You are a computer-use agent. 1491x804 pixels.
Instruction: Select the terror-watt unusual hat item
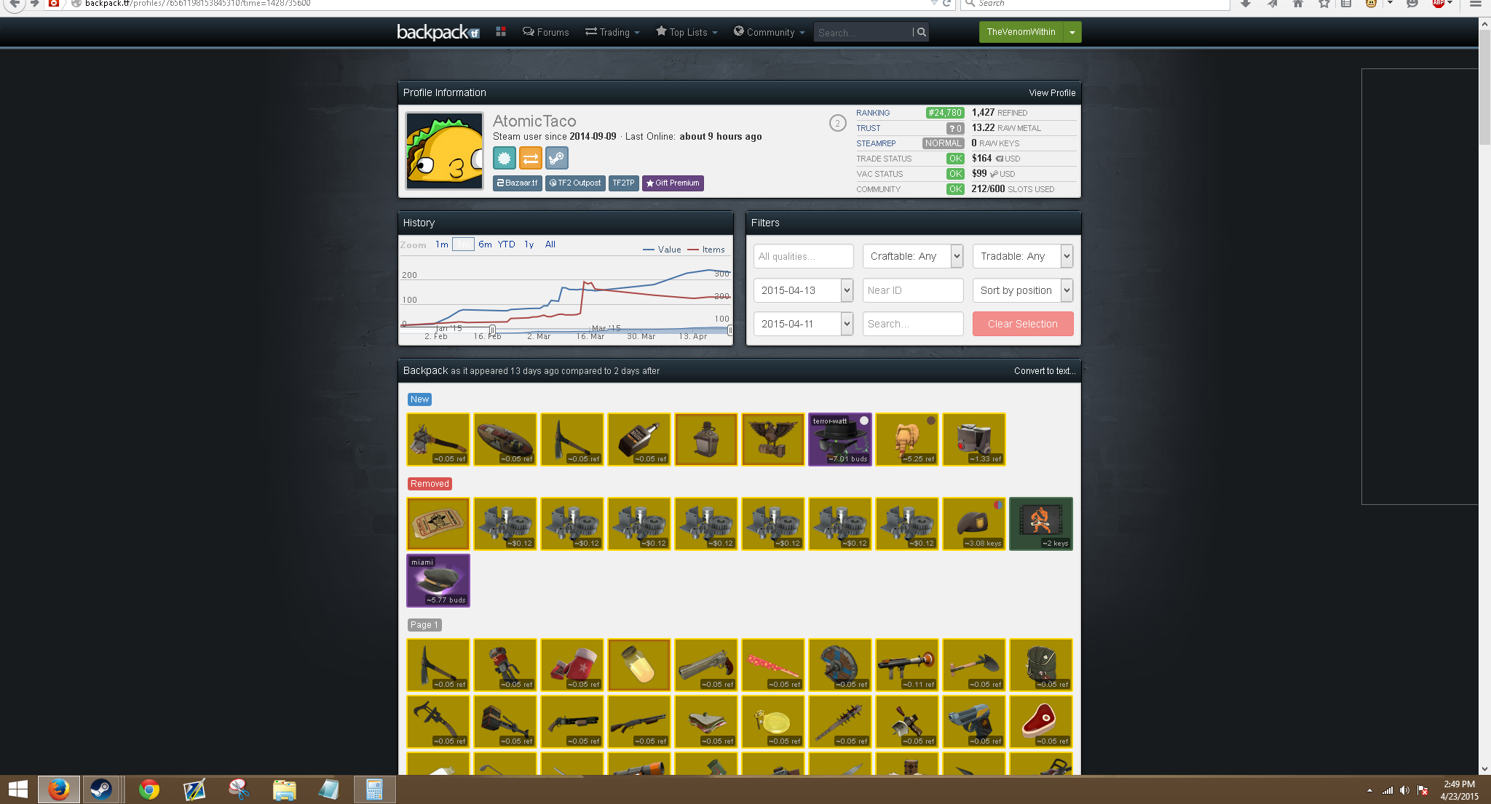click(839, 439)
